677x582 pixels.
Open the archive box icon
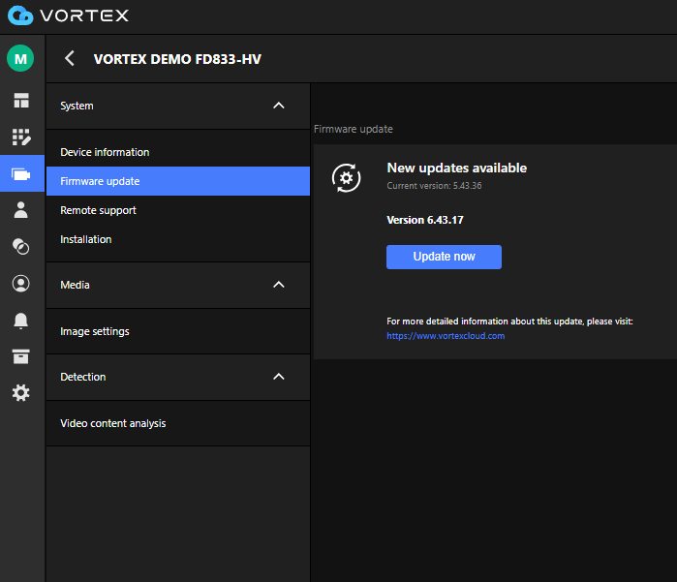click(x=20, y=356)
